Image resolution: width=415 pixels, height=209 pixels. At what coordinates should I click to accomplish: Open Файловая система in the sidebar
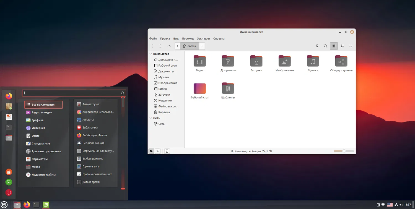tap(167, 106)
